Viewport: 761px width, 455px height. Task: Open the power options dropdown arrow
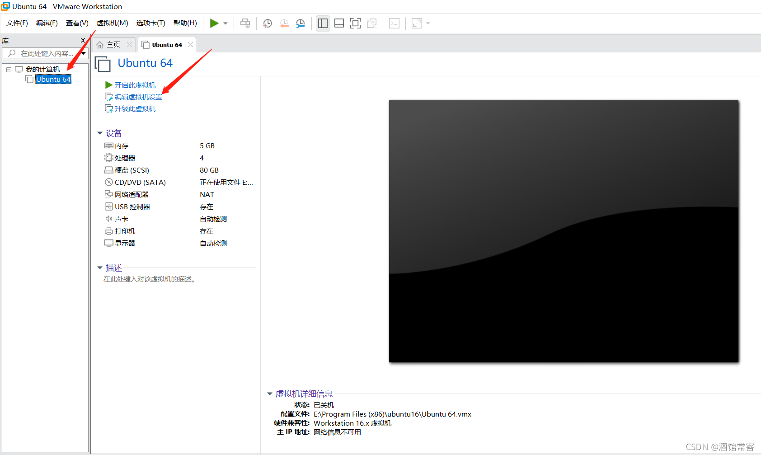[225, 23]
